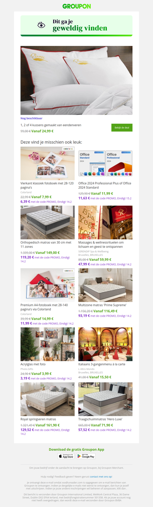The height and width of the screenshot is (507, 153).
Task: Click 'contact met ons op!' link
Action: (101, 476)
